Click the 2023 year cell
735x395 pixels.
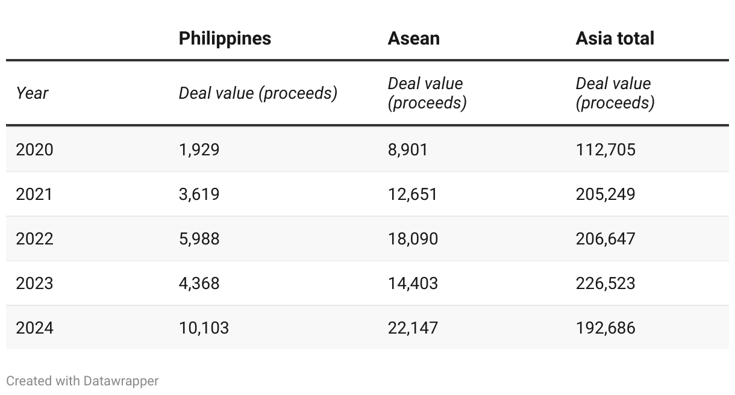[34, 283]
